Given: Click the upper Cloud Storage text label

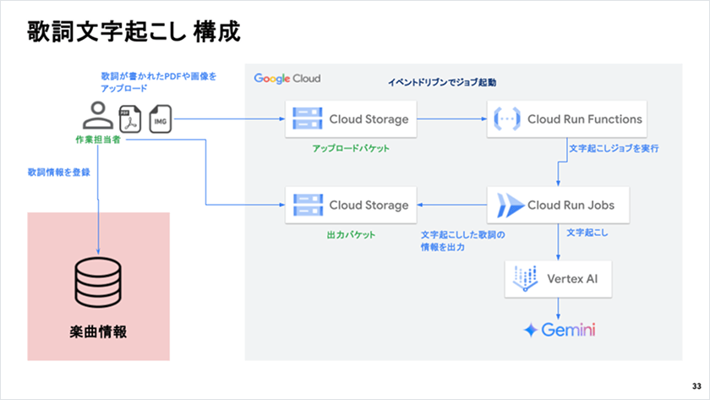Looking at the screenshot, I should [369, 119].
